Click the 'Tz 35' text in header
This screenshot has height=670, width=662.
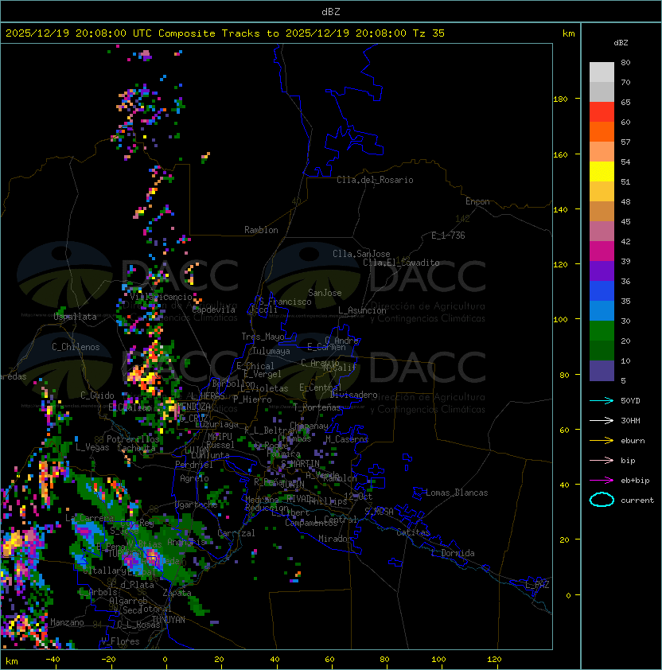tap(429, 33)
